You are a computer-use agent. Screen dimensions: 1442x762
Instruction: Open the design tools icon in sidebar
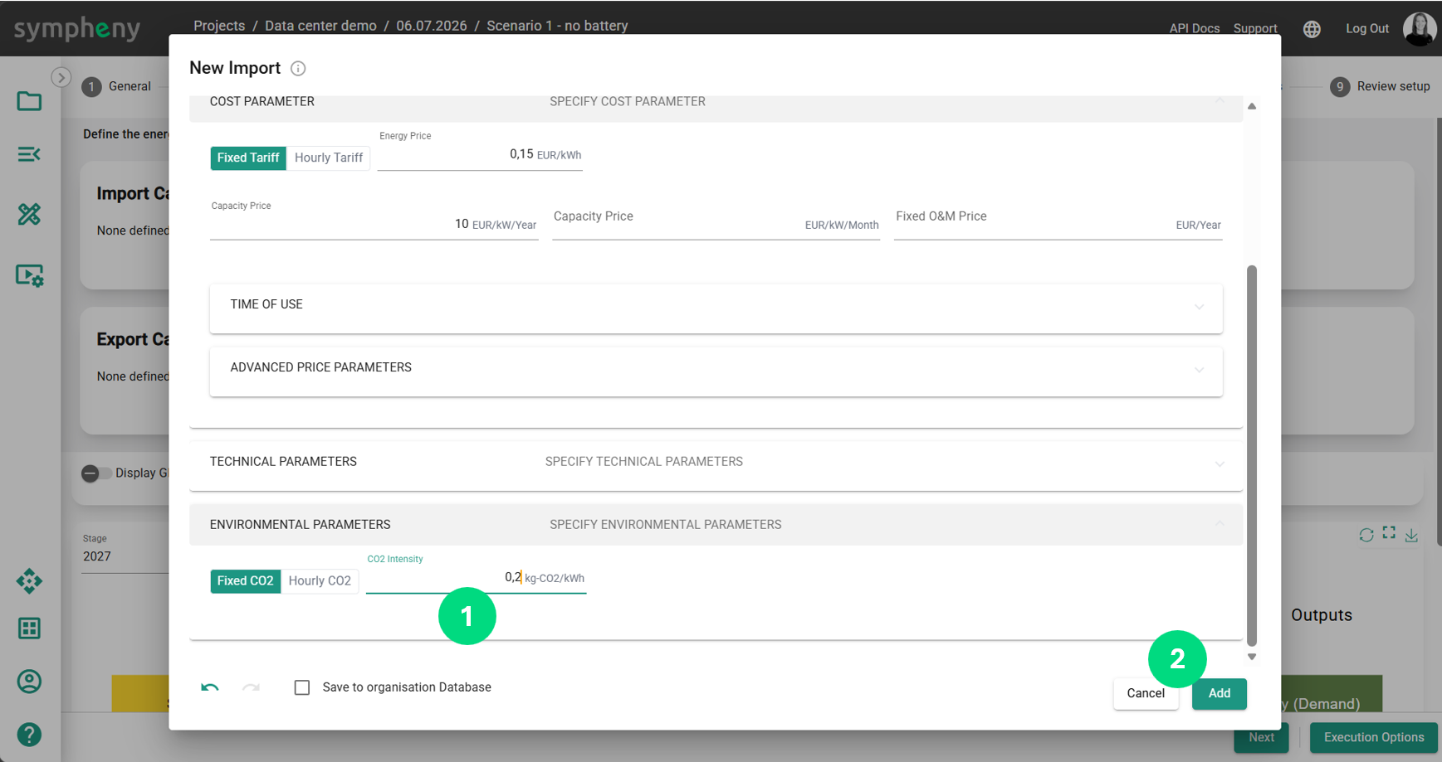tap(29, 215)
